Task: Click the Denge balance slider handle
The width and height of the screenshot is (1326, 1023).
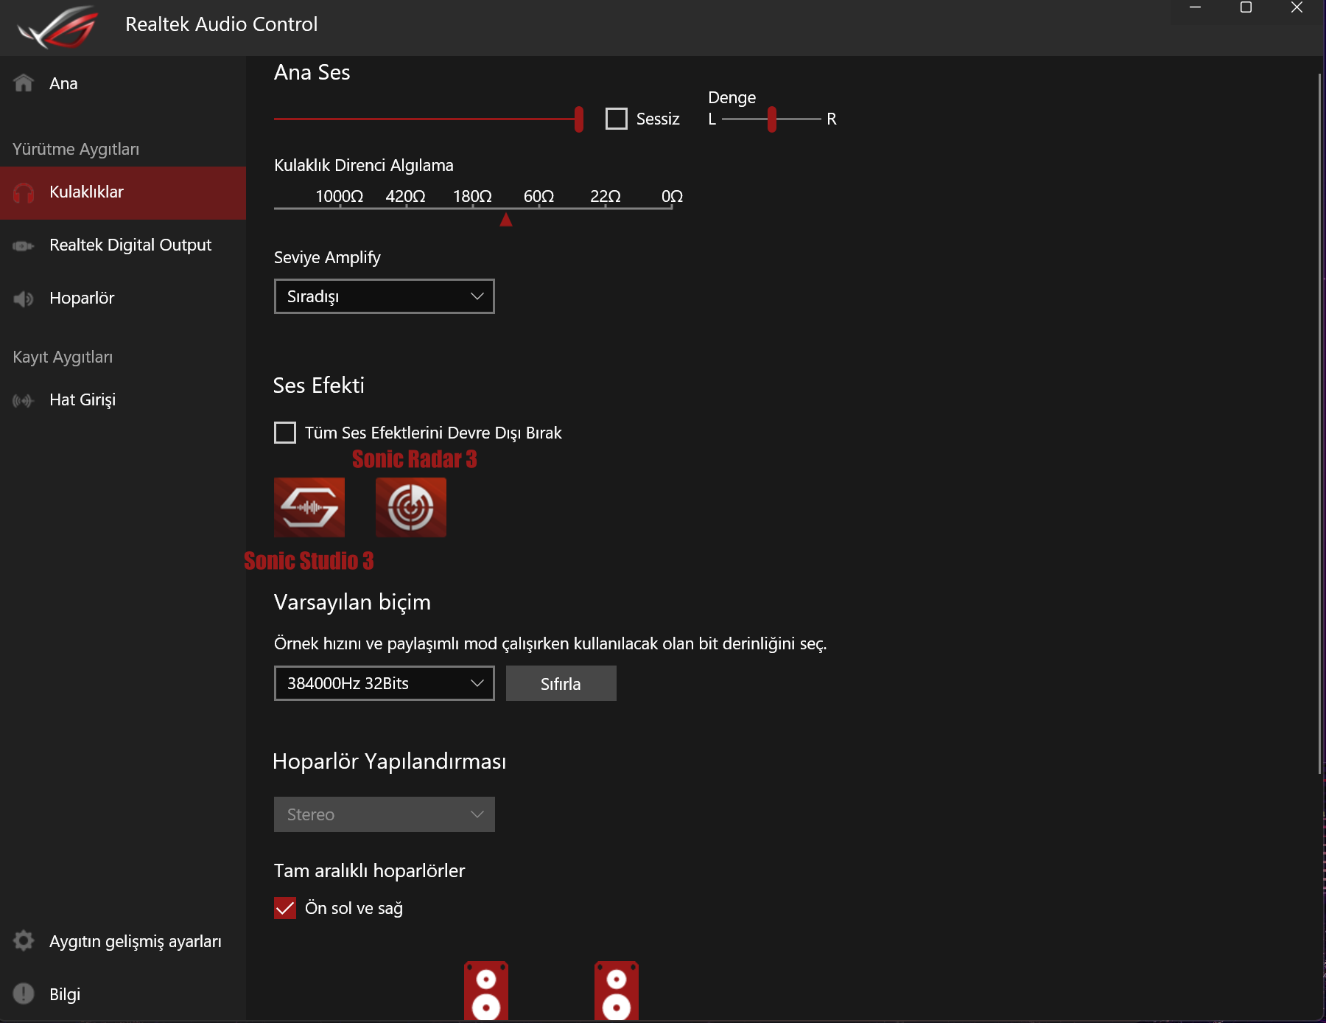Action: coord(772,119)
